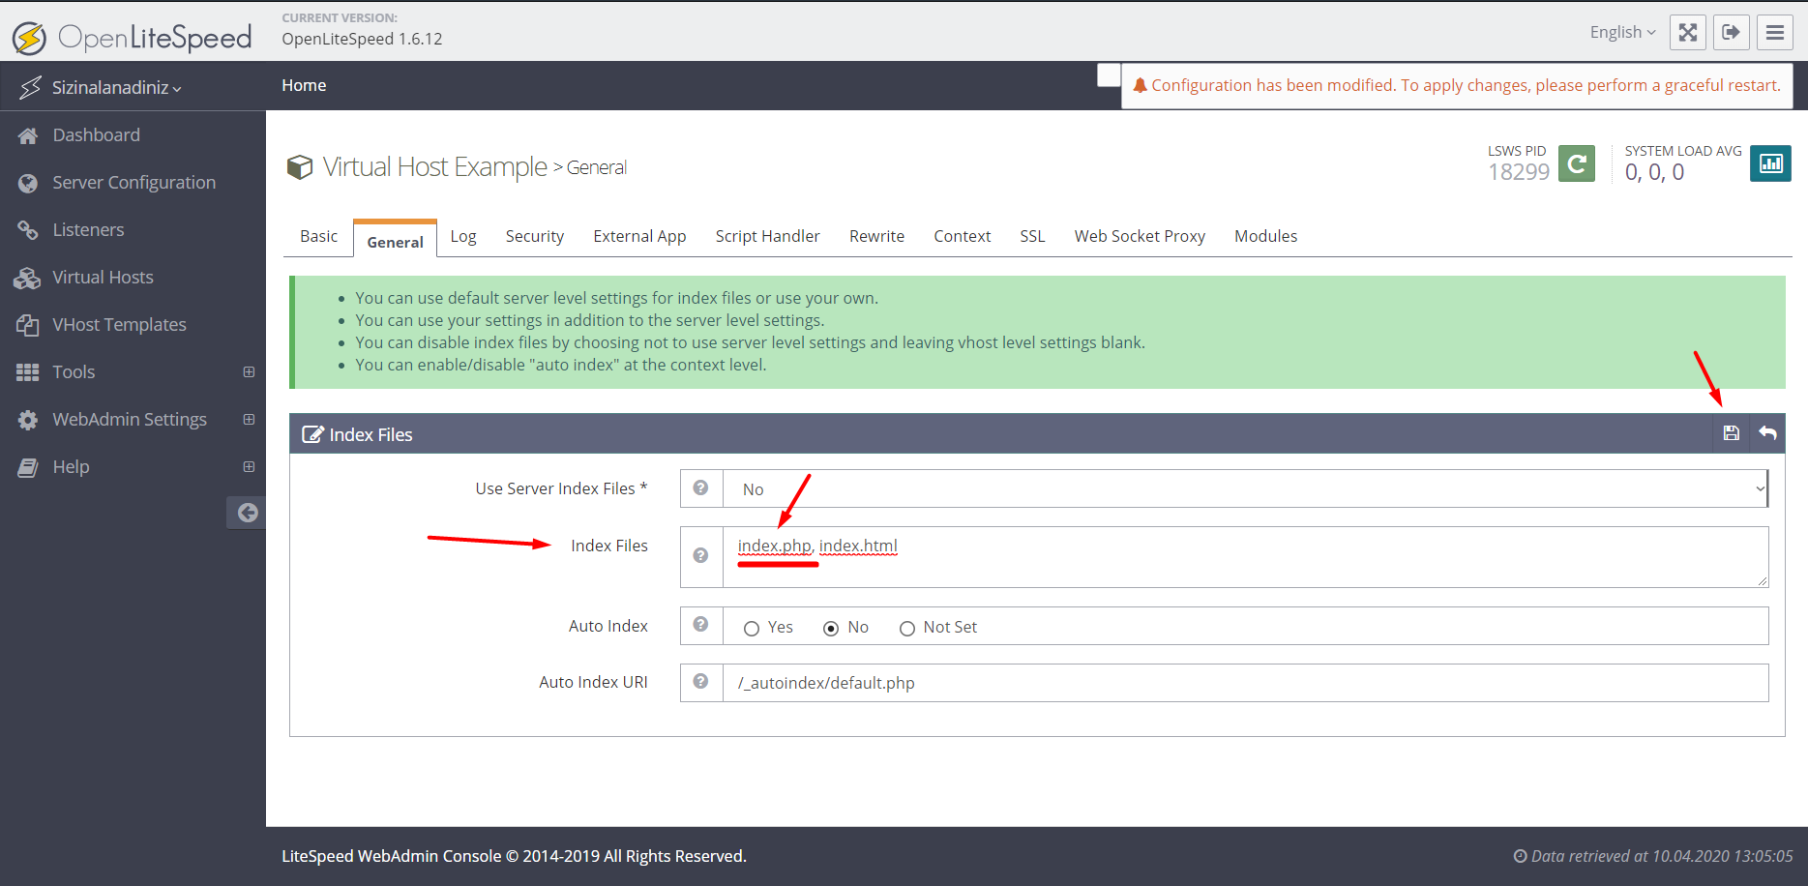Click the virtual host cube icon
This screenshot has height=886, width=1808.
300,167
